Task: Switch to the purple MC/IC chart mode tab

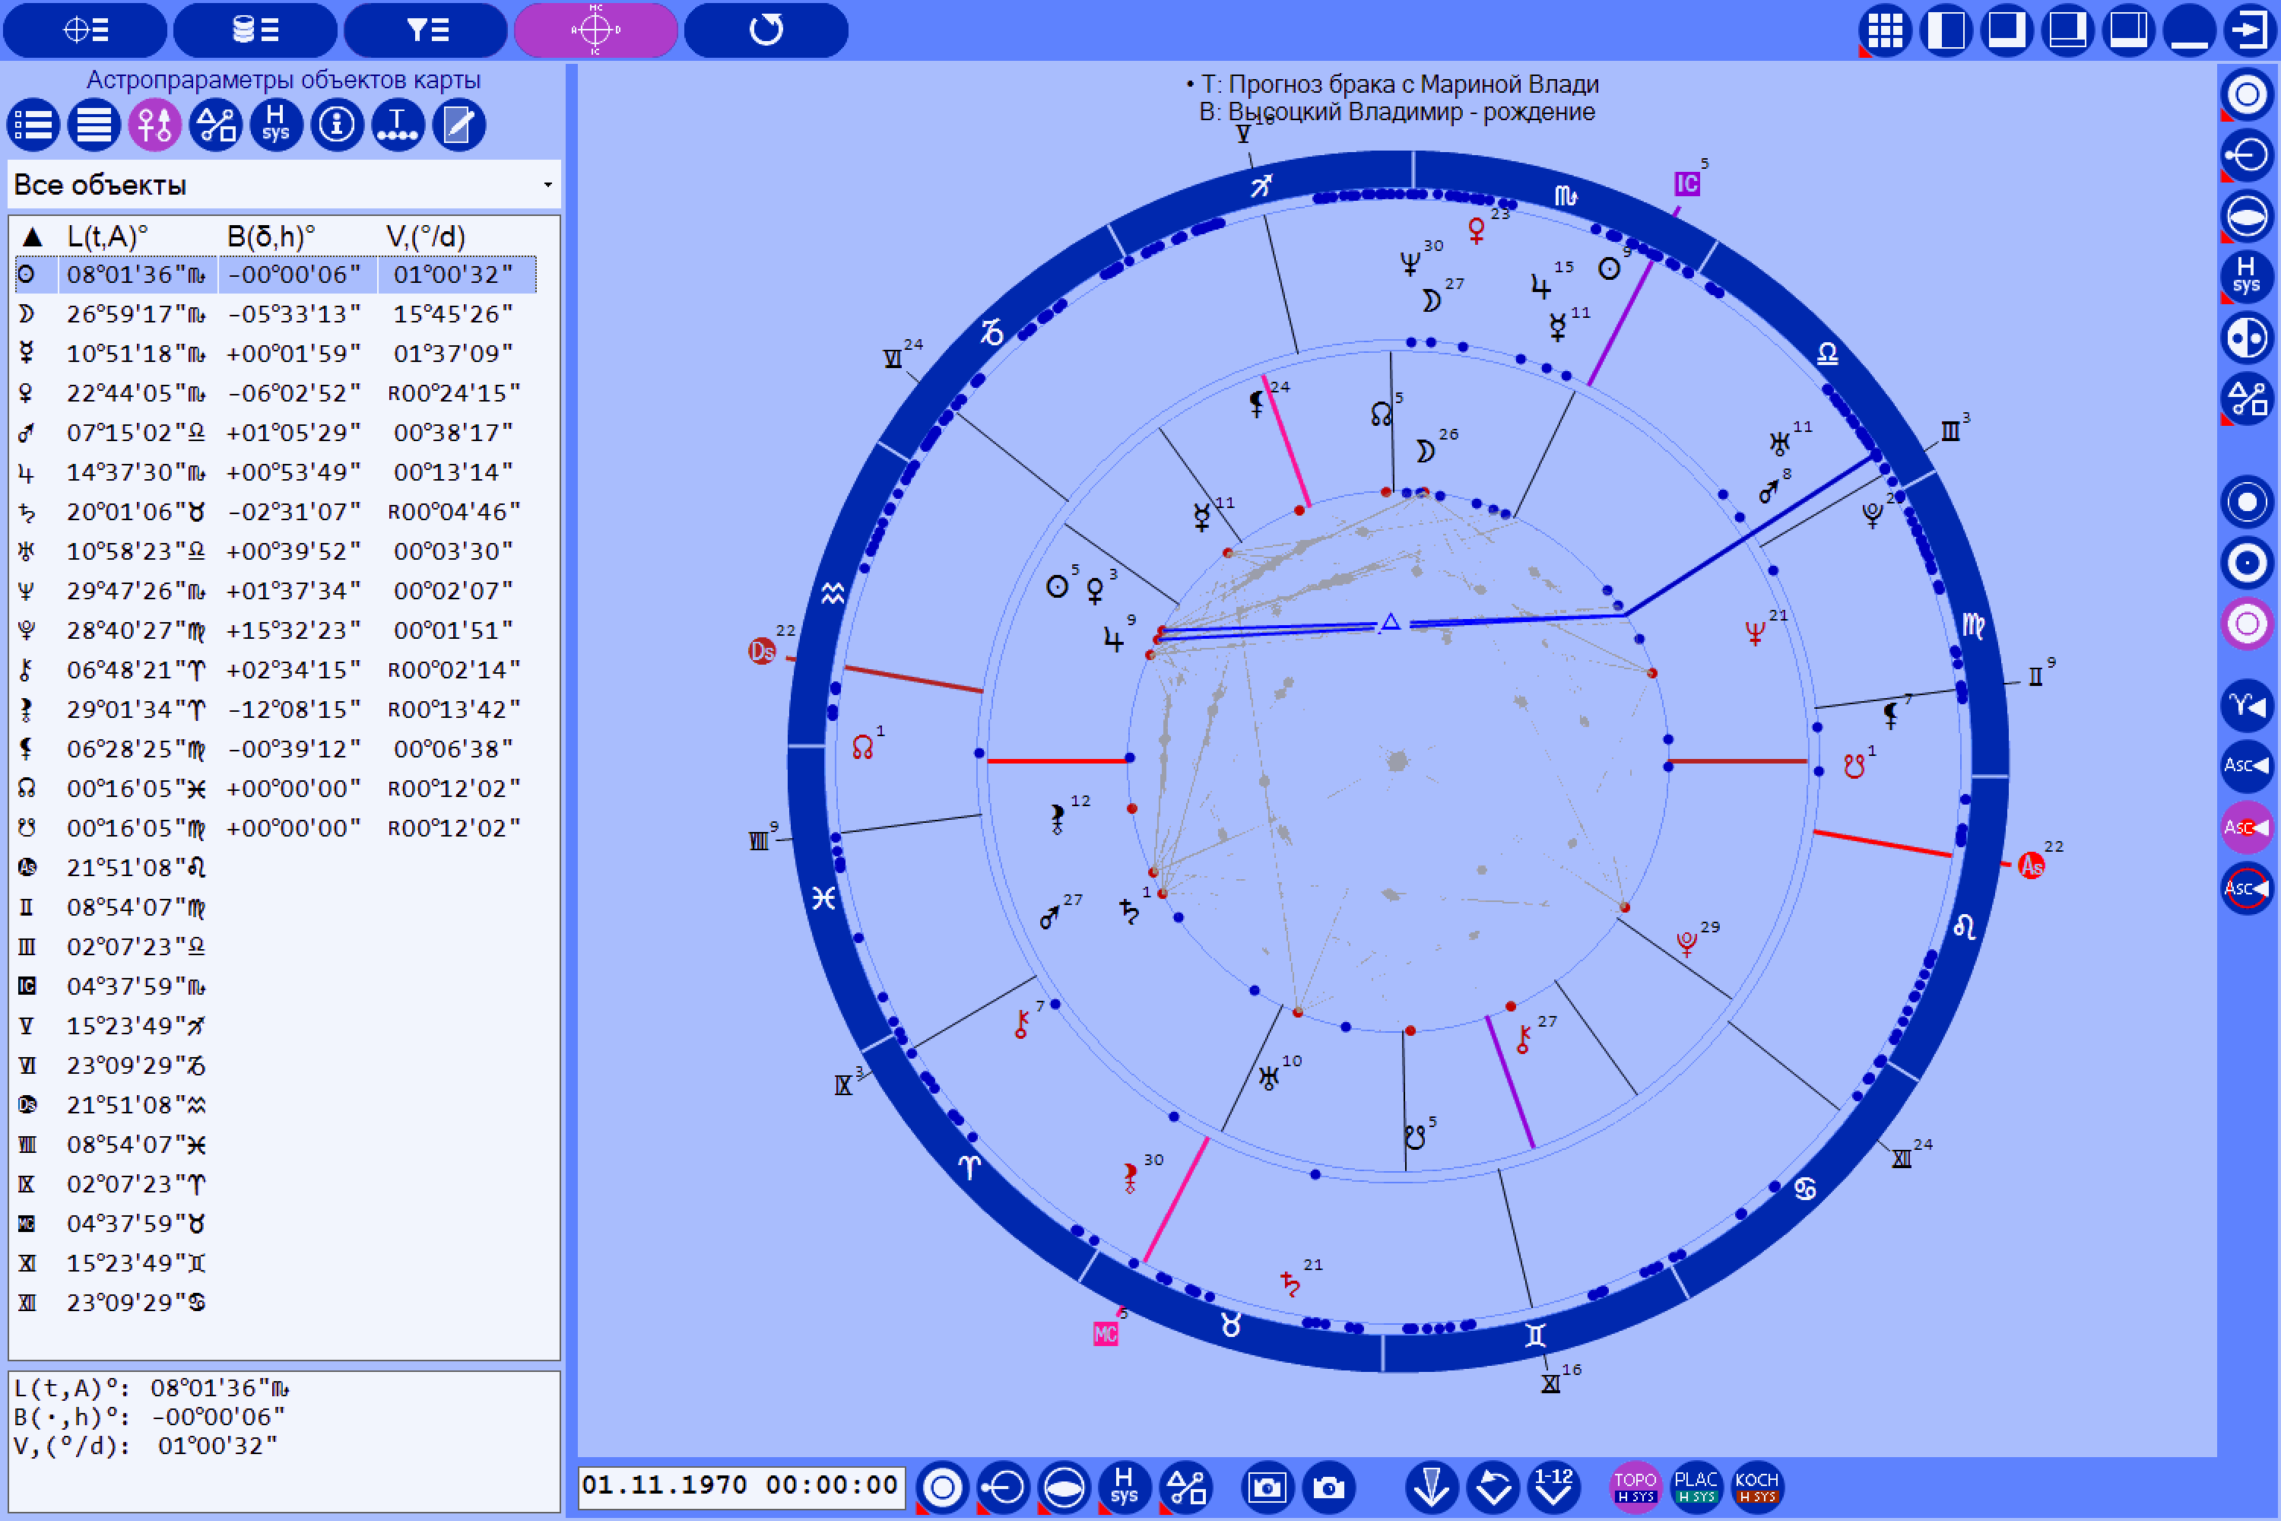Action: pos(595,30)
